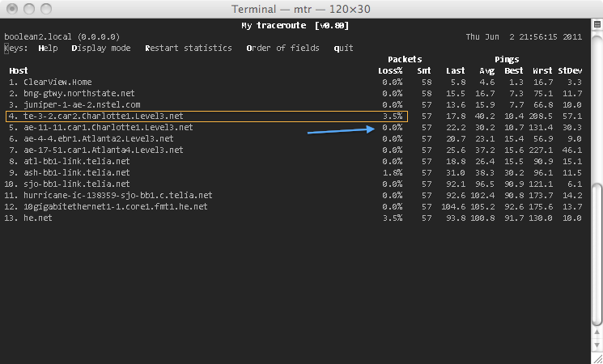The image size is (603, 364).
Task: Click the terminal split-pane icon at top right
Action: pyautogui.click(x=597, y=24)
